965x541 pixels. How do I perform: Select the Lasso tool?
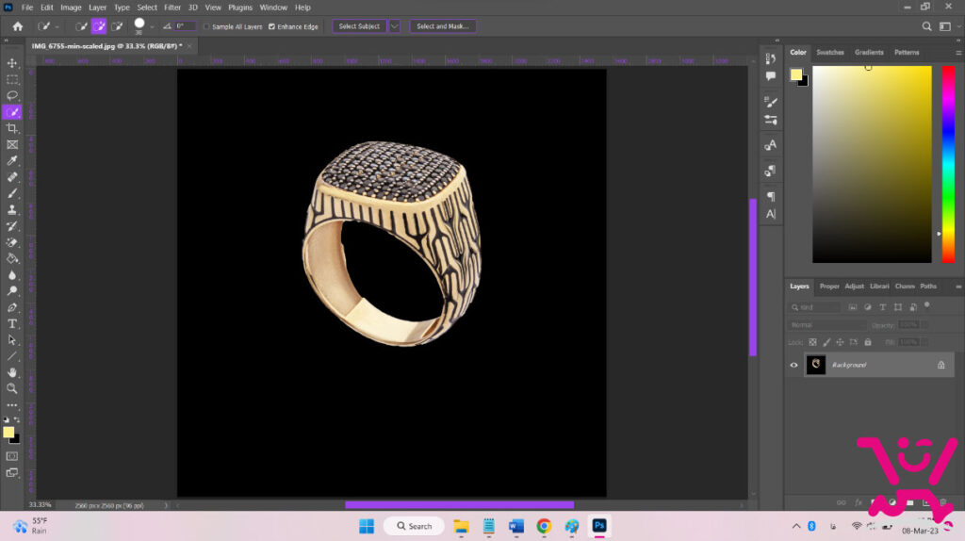(x=12, y=96)
